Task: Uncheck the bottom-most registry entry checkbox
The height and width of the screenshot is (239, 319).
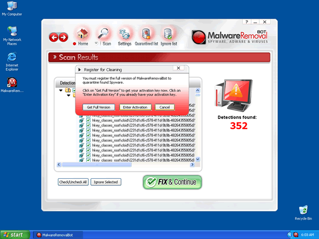Action: [x=88, y=160]
